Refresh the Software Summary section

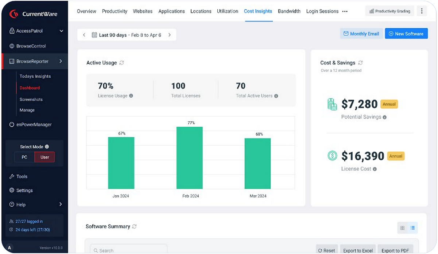134,226
